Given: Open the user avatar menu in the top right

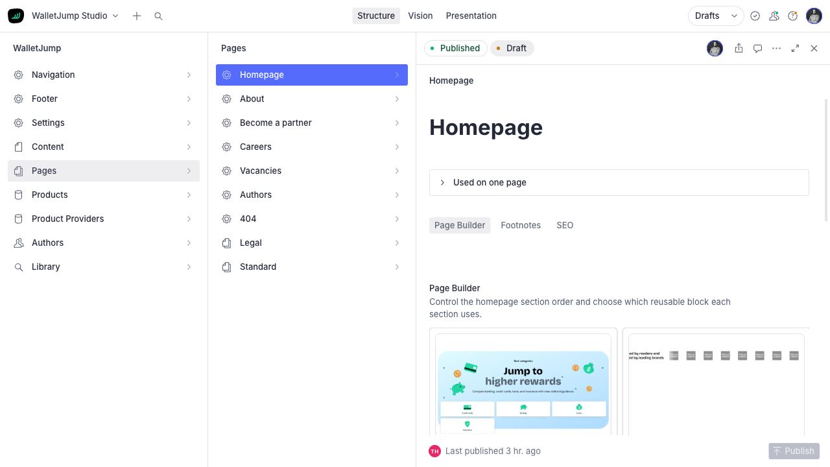Looking at the screenshot, I should coord(814,16).
